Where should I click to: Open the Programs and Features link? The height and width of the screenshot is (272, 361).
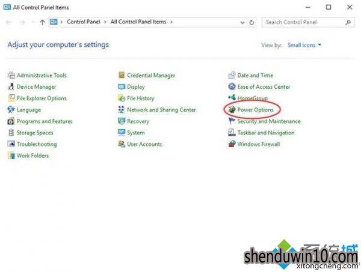click(45, 121)
